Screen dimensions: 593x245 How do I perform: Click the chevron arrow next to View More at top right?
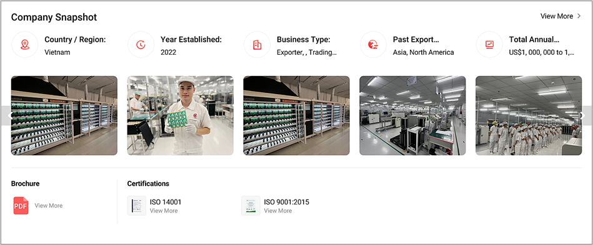tap(579, 16)
